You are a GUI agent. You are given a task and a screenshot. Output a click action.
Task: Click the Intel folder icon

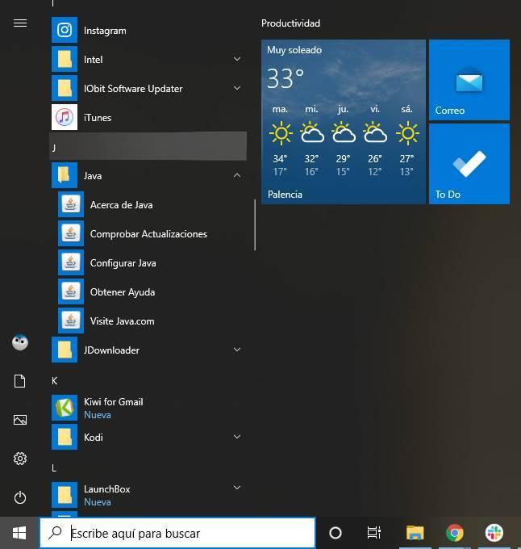click(65, 59)
